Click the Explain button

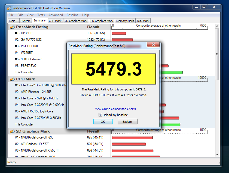(x=127, y=122)
